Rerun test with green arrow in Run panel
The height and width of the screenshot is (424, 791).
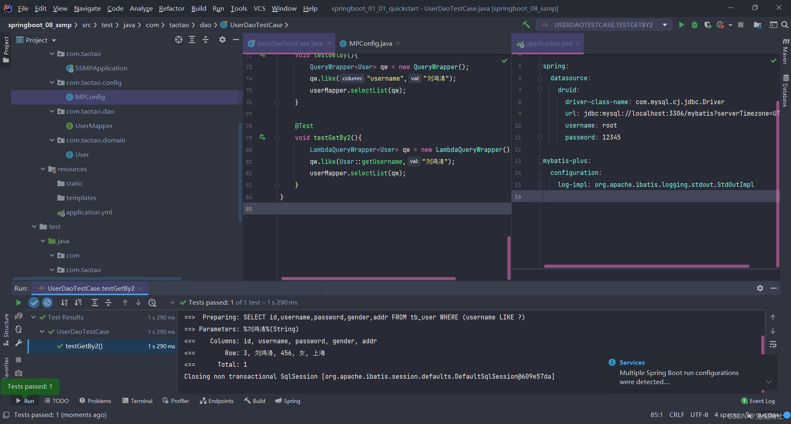click(19, 303)
